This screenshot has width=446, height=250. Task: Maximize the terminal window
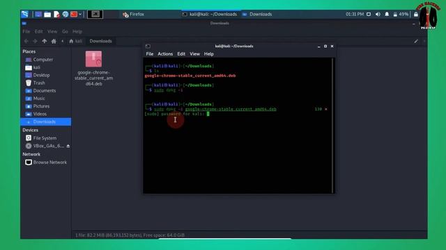click(325, 47)
